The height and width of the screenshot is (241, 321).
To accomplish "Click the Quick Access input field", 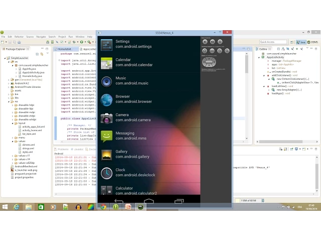I will coord(273,42).
